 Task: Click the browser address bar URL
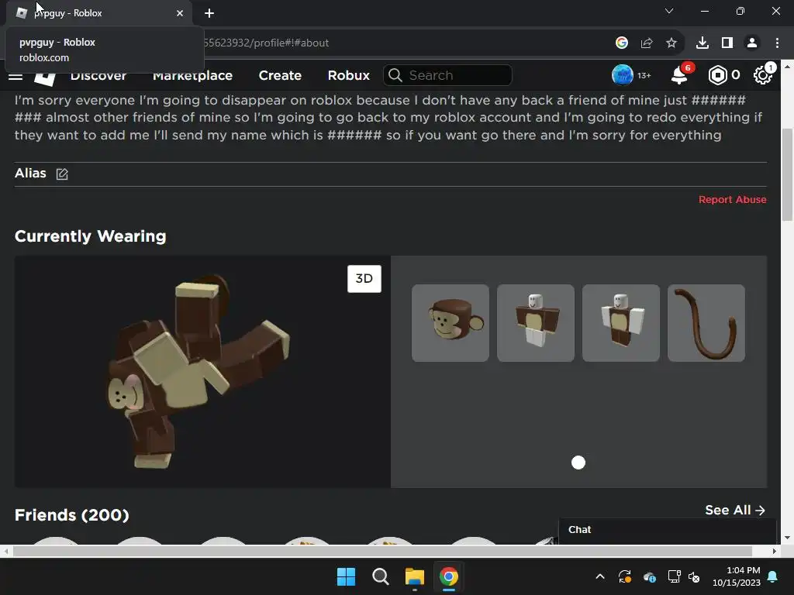coord(267,43)
